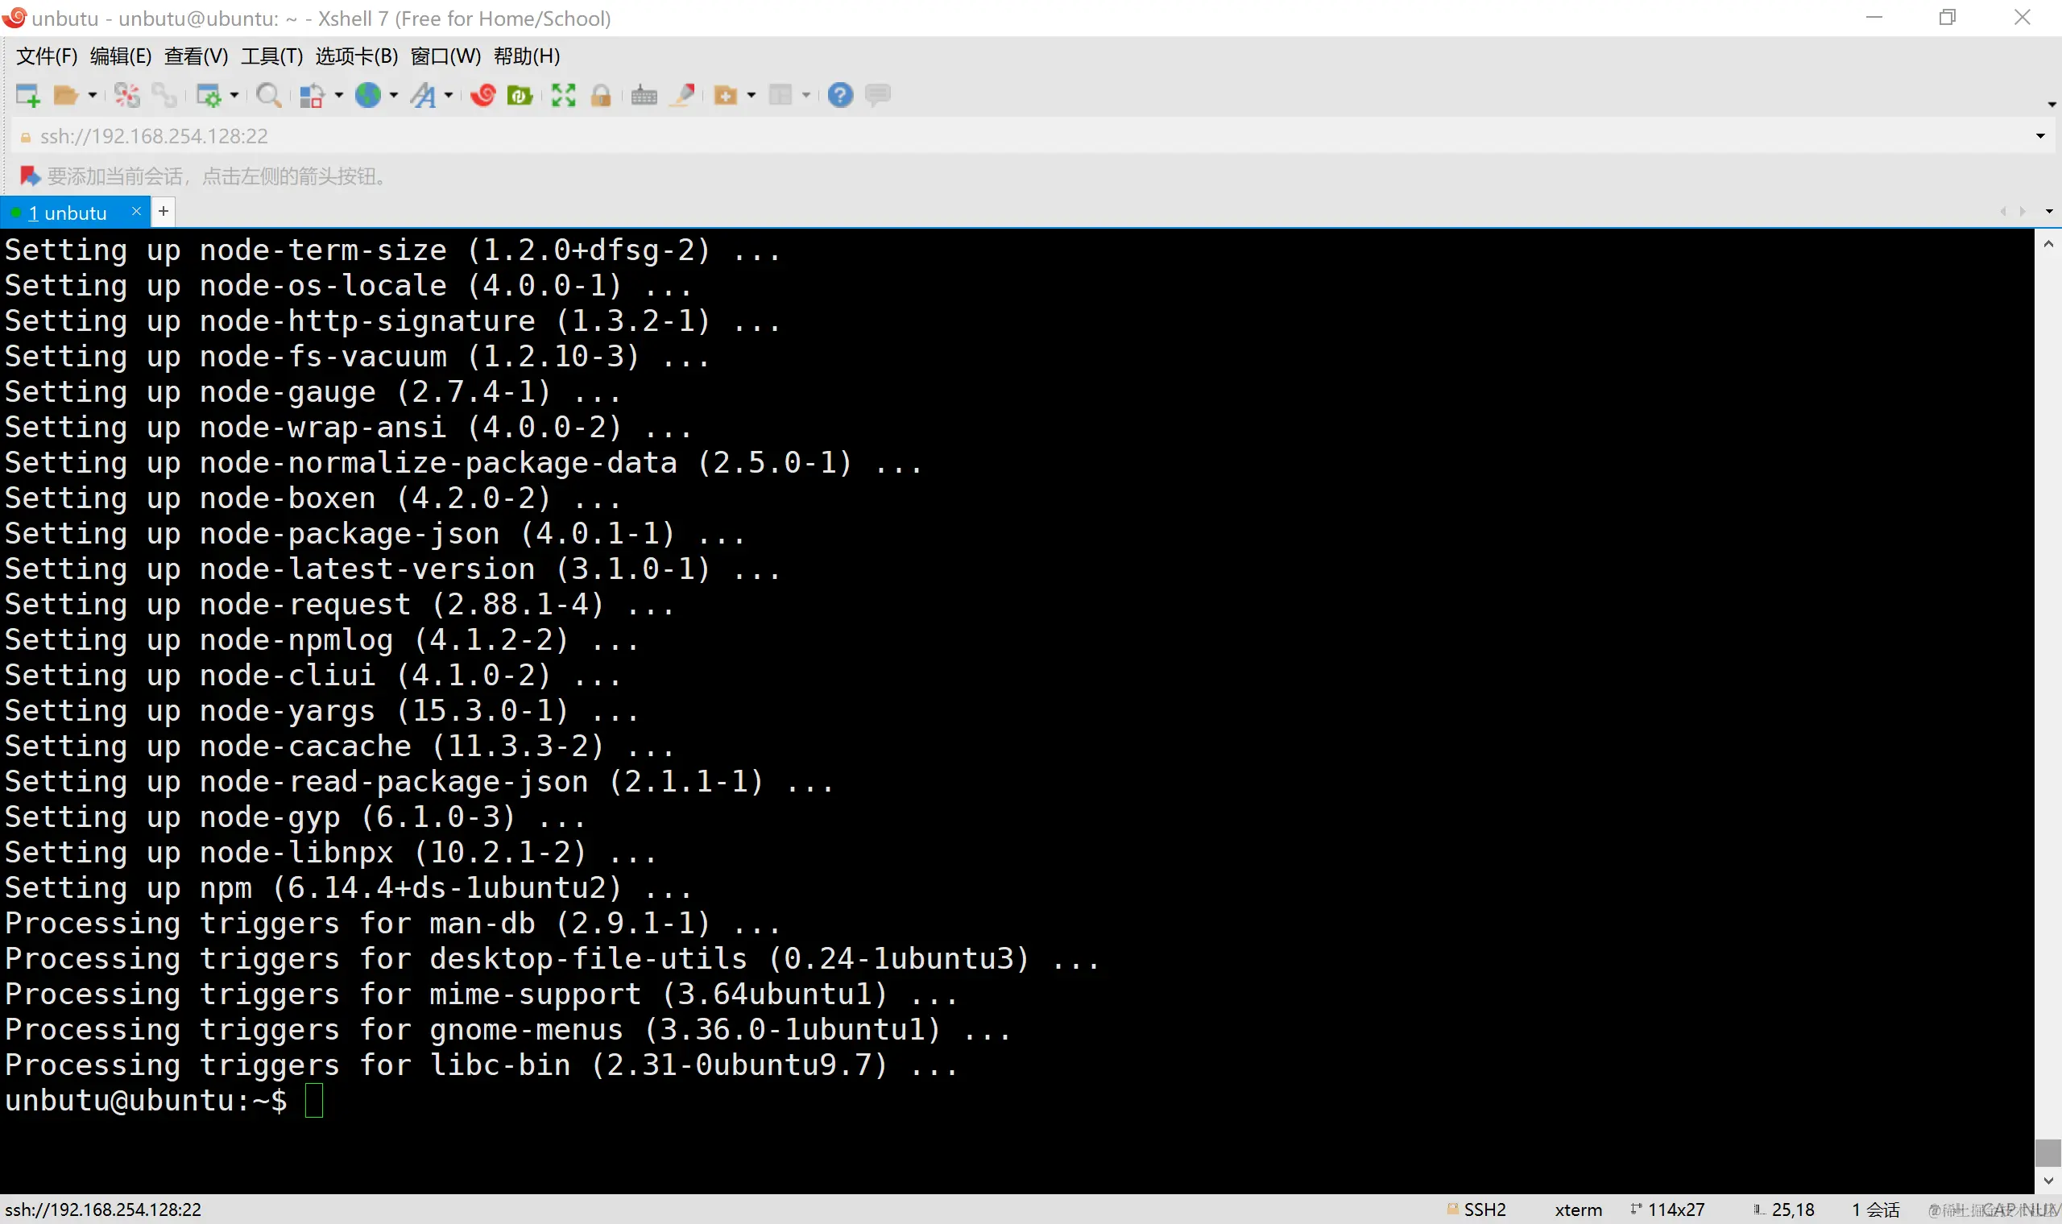The width and height of the screenshot is (2062, 1224).
Task: Add current session using bookmark arrow icon
Action: (x=29, y=176)
